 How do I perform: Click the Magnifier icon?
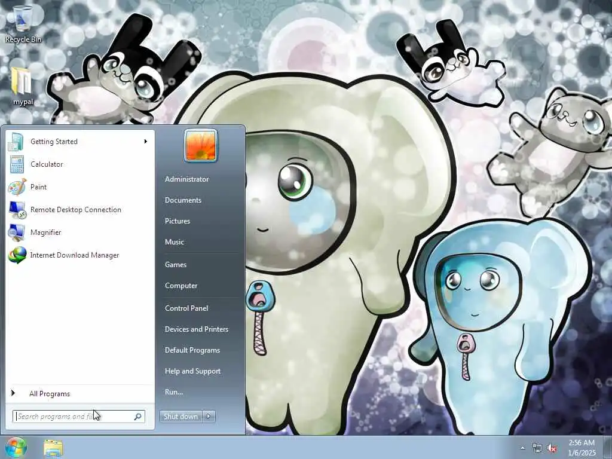click(17, 232)
